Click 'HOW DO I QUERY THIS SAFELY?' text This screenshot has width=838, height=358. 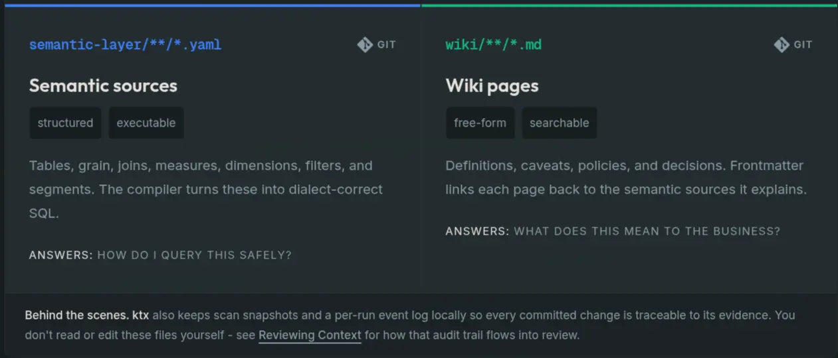coord(195,255)
